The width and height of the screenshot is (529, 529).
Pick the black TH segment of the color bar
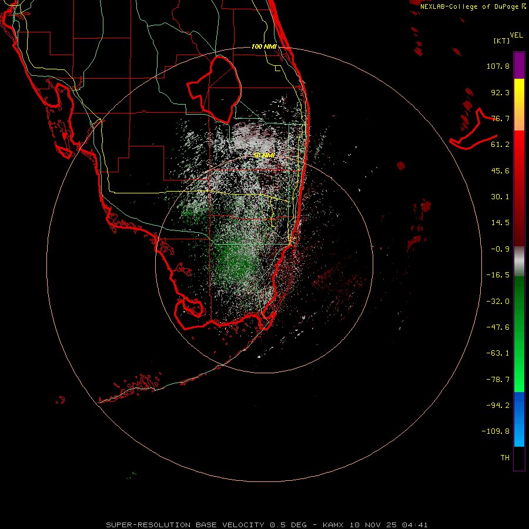519,458
